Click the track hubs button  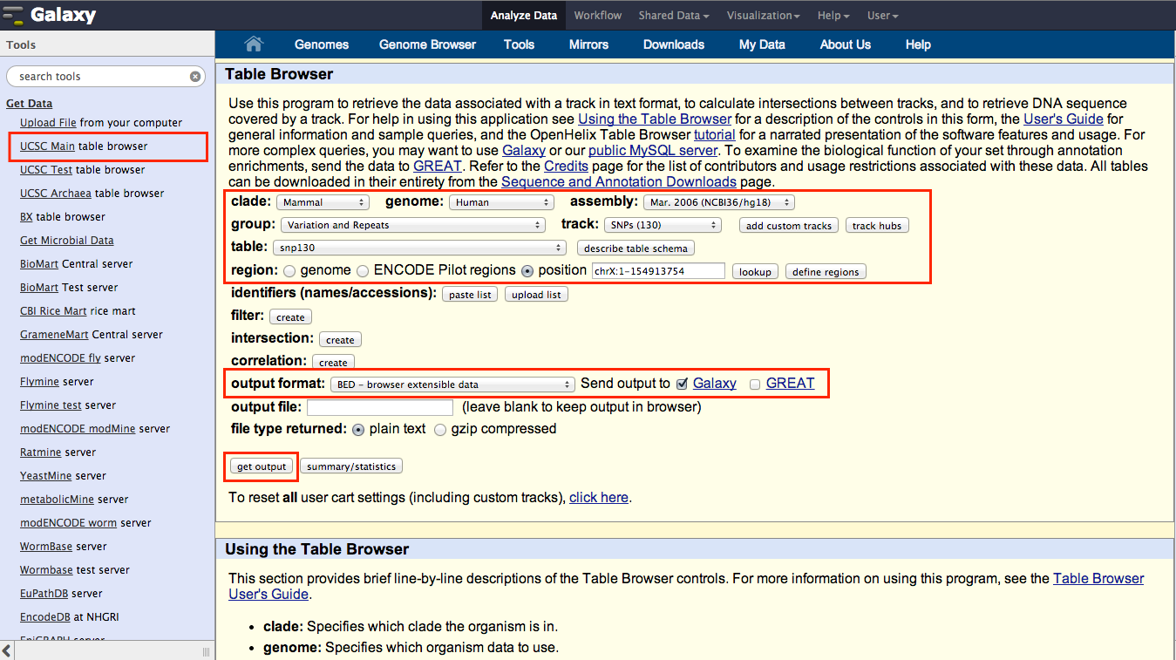tap(877, 226)
